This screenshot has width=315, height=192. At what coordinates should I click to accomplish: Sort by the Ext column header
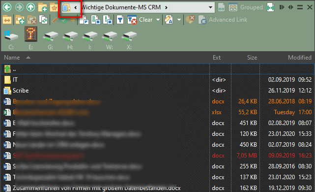tap(217, 58)
